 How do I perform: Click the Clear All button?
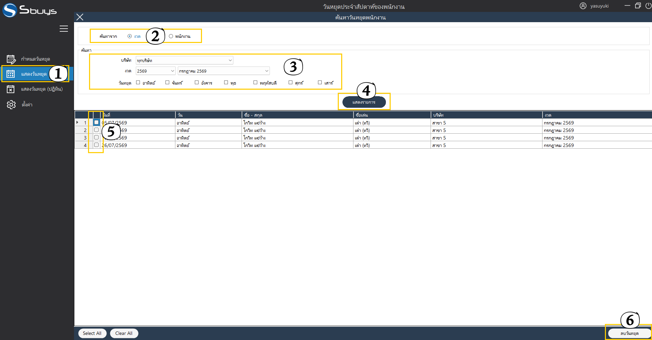tap(124, 333)
